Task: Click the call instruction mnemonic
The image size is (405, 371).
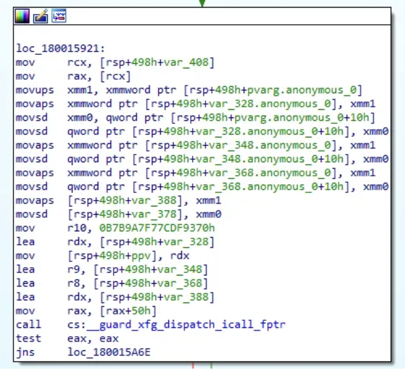Action: [x=28, y=324]
